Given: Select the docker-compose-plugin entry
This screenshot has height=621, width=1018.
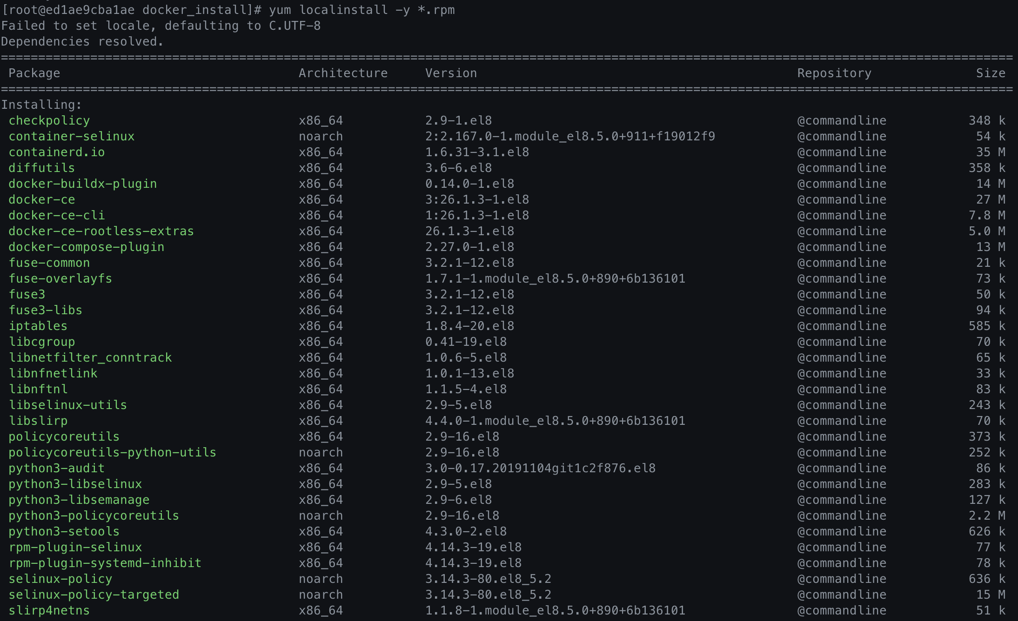Looking at the screenshot, I should (x=87, y=247).
